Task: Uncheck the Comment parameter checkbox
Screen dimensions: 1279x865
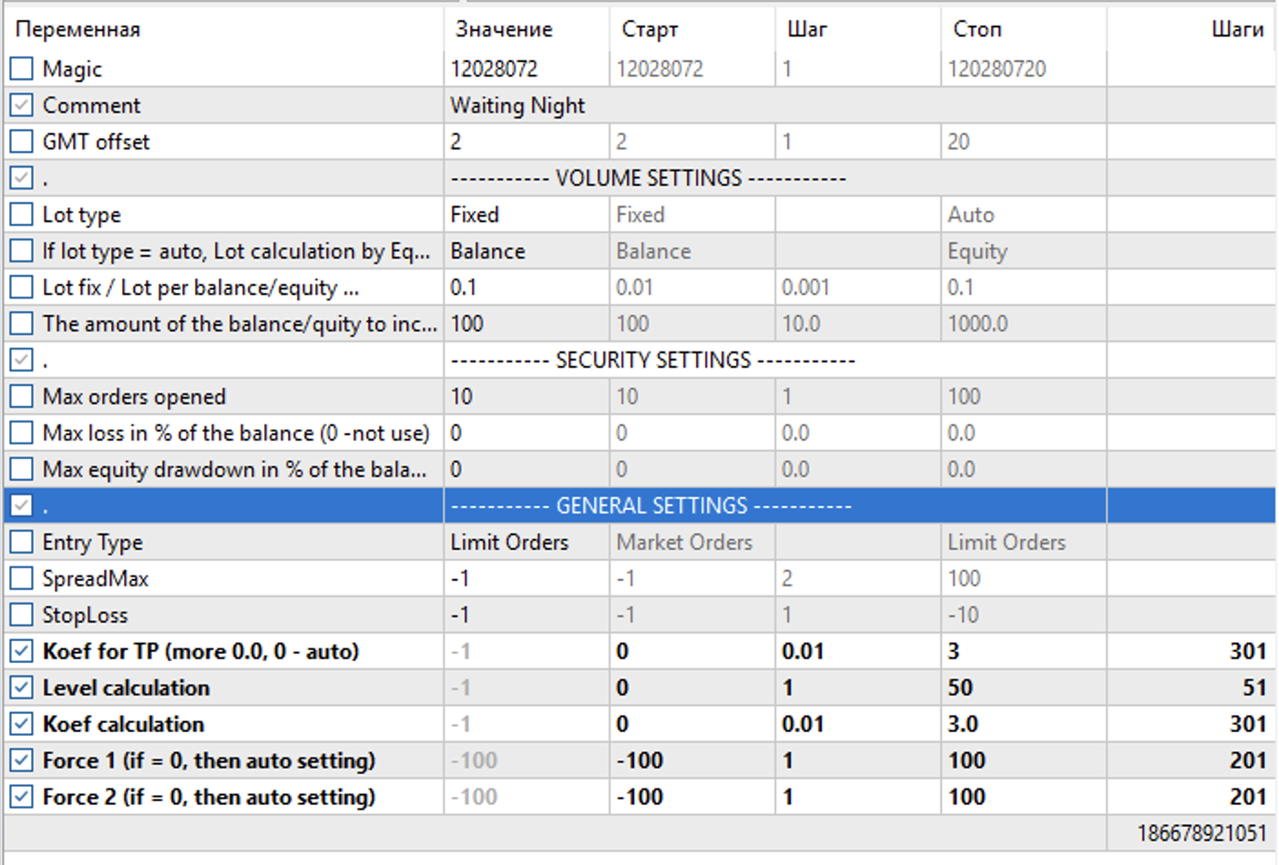Action: point(22,105)
